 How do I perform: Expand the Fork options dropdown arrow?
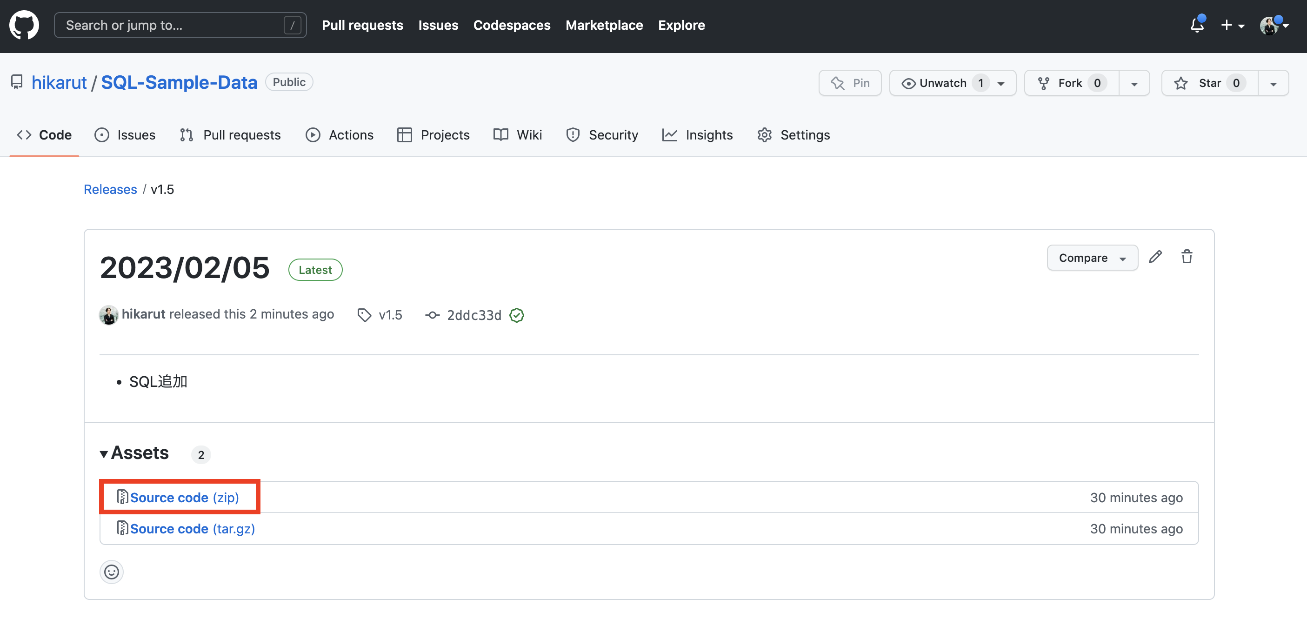click(x=1134, y=83)
